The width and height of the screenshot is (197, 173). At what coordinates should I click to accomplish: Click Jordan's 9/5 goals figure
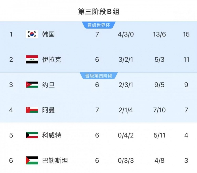pyautogui.click(x=159, y=85)
